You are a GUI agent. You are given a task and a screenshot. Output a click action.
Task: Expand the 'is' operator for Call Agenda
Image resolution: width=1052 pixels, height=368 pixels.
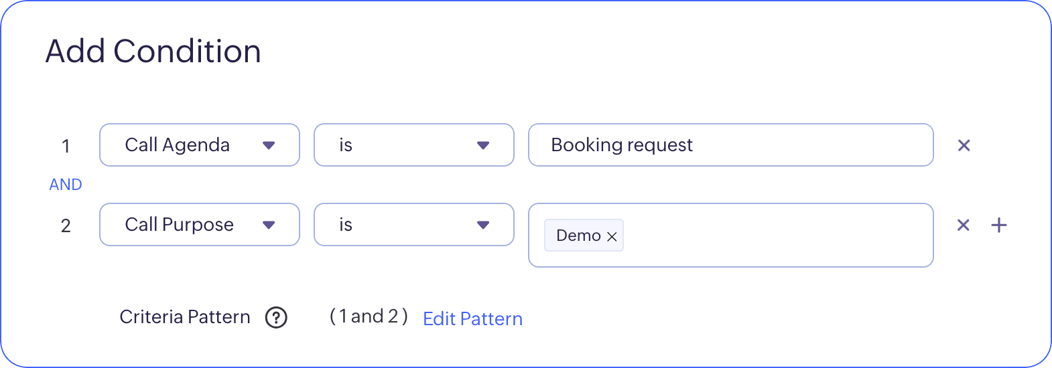414,145
